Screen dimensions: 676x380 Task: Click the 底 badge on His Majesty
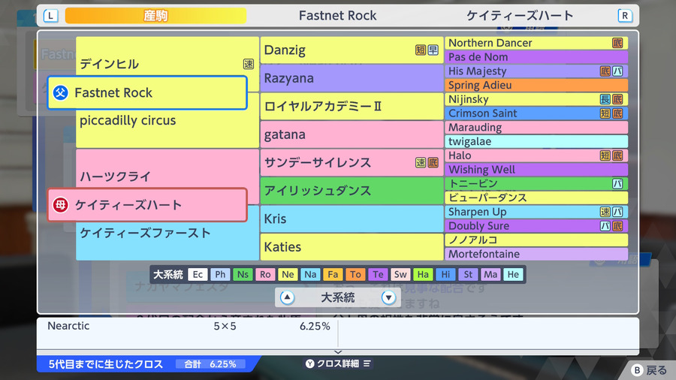(x=605, y=71)
